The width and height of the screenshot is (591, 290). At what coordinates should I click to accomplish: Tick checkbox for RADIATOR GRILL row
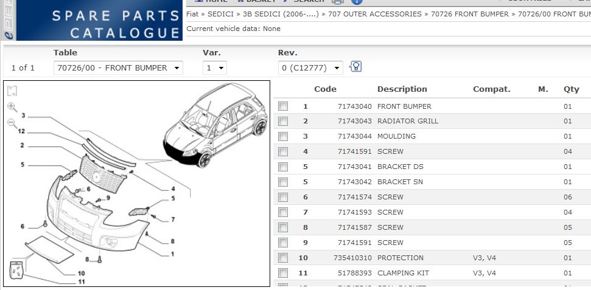[x=283, y=121]
